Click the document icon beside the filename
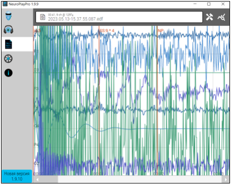 43,17
